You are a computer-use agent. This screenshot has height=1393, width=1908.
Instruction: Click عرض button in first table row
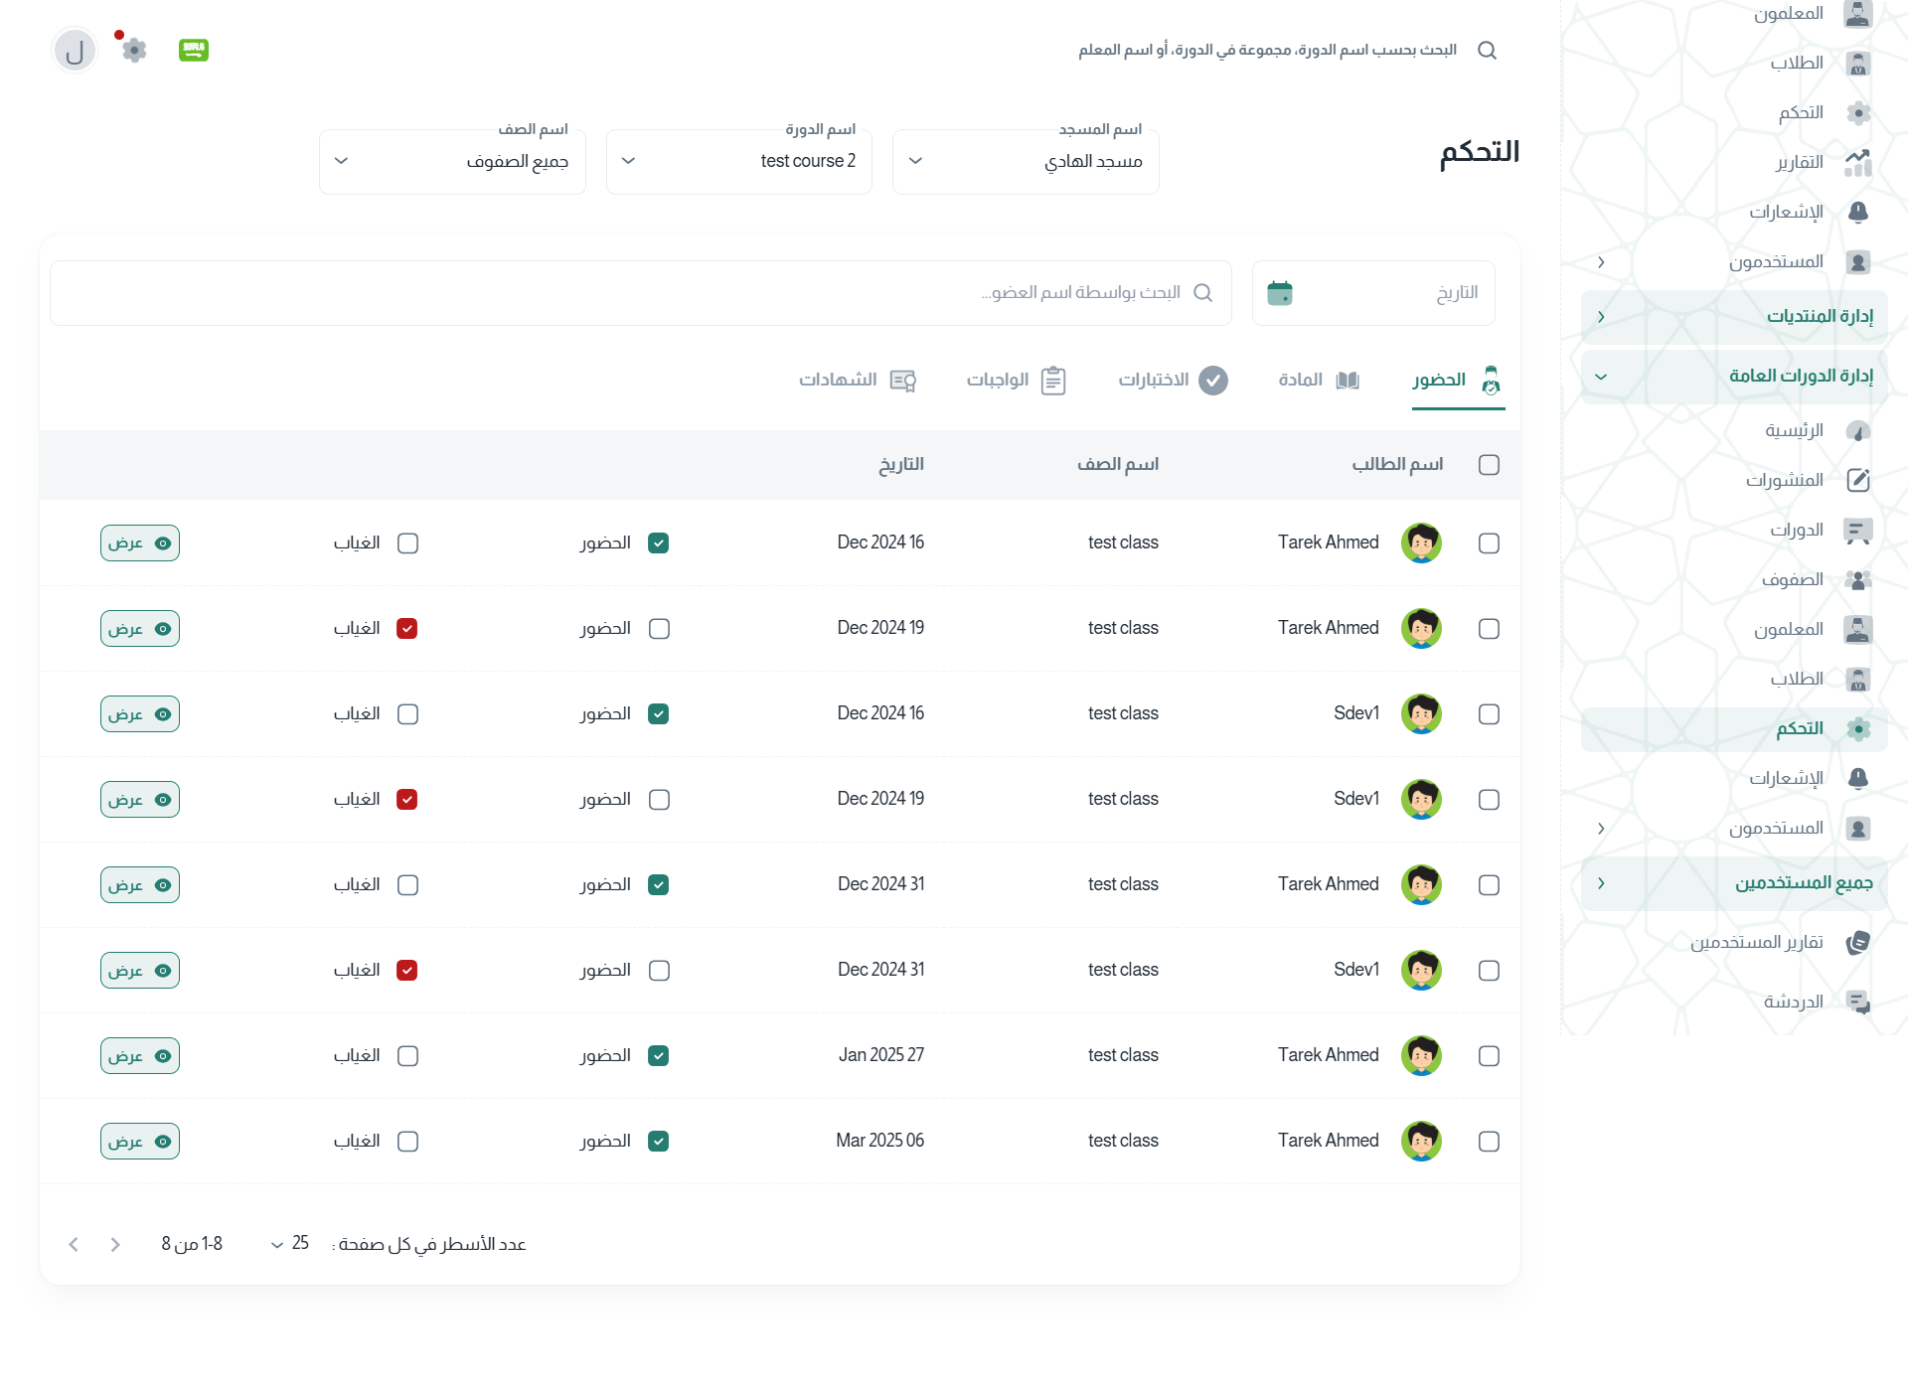(140, 543)
